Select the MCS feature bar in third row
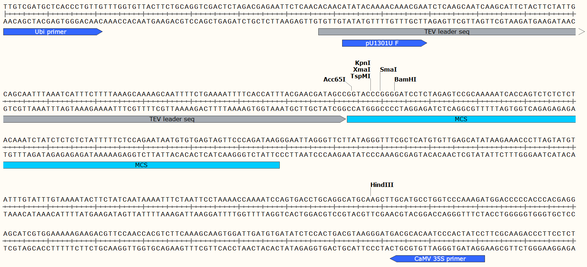Screen dimensions: 587x267 (x=141, y=165)
